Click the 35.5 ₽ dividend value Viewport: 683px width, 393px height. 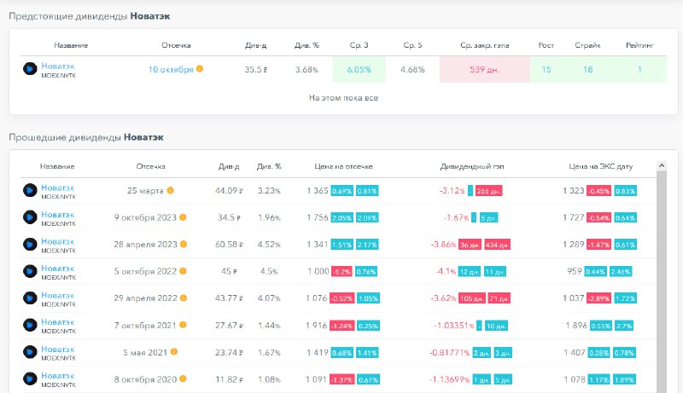coord(255,70)
